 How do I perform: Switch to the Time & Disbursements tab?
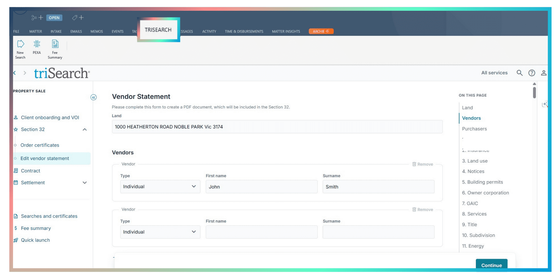244,32
